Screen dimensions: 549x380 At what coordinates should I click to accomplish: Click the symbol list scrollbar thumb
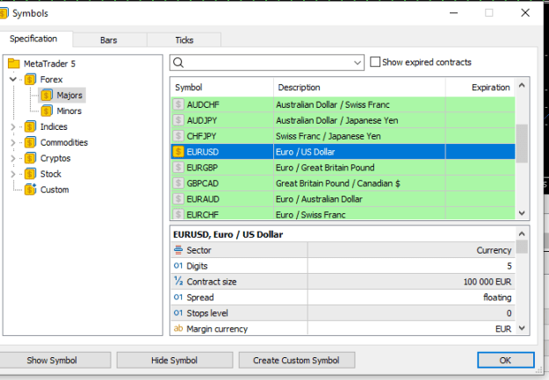pyautogui.click(x=522, y=143)
